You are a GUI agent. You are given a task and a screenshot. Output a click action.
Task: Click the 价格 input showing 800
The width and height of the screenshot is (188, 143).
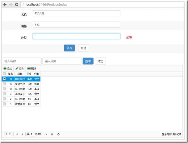tap(76, 25)
